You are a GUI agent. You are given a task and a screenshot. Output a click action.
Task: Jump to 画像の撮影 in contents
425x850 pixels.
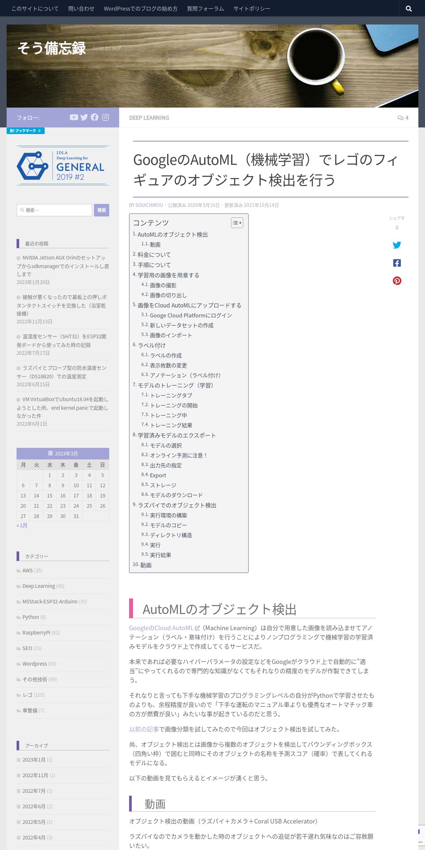click(x=163, y=285)
